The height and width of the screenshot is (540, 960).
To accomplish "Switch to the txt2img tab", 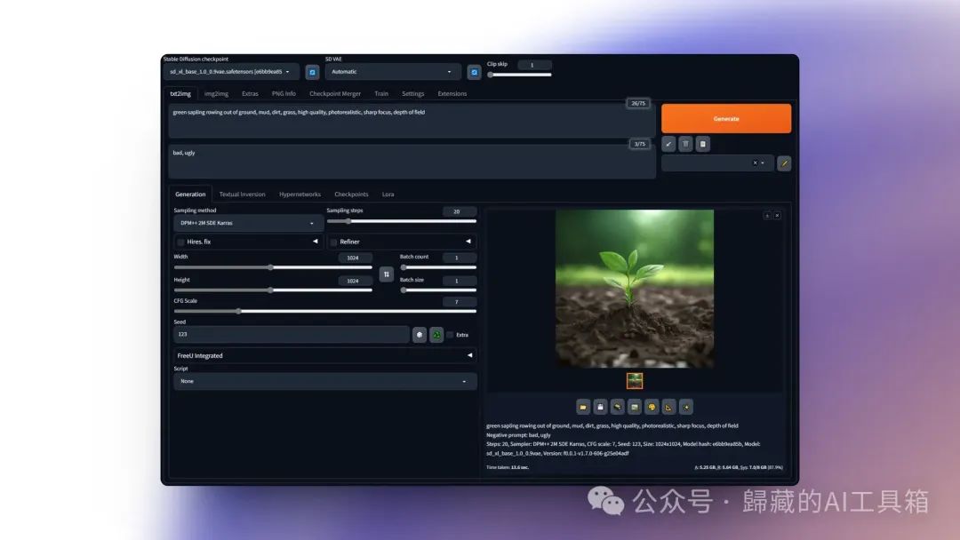I will (180, 94).
